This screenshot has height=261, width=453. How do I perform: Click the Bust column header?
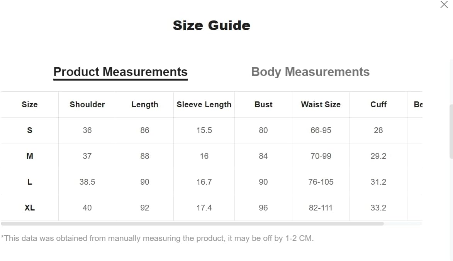[263, 104]
